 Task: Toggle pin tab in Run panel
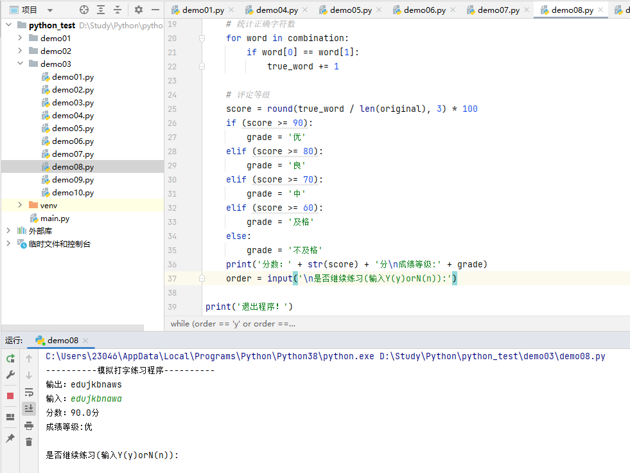(x=10, y=438)
